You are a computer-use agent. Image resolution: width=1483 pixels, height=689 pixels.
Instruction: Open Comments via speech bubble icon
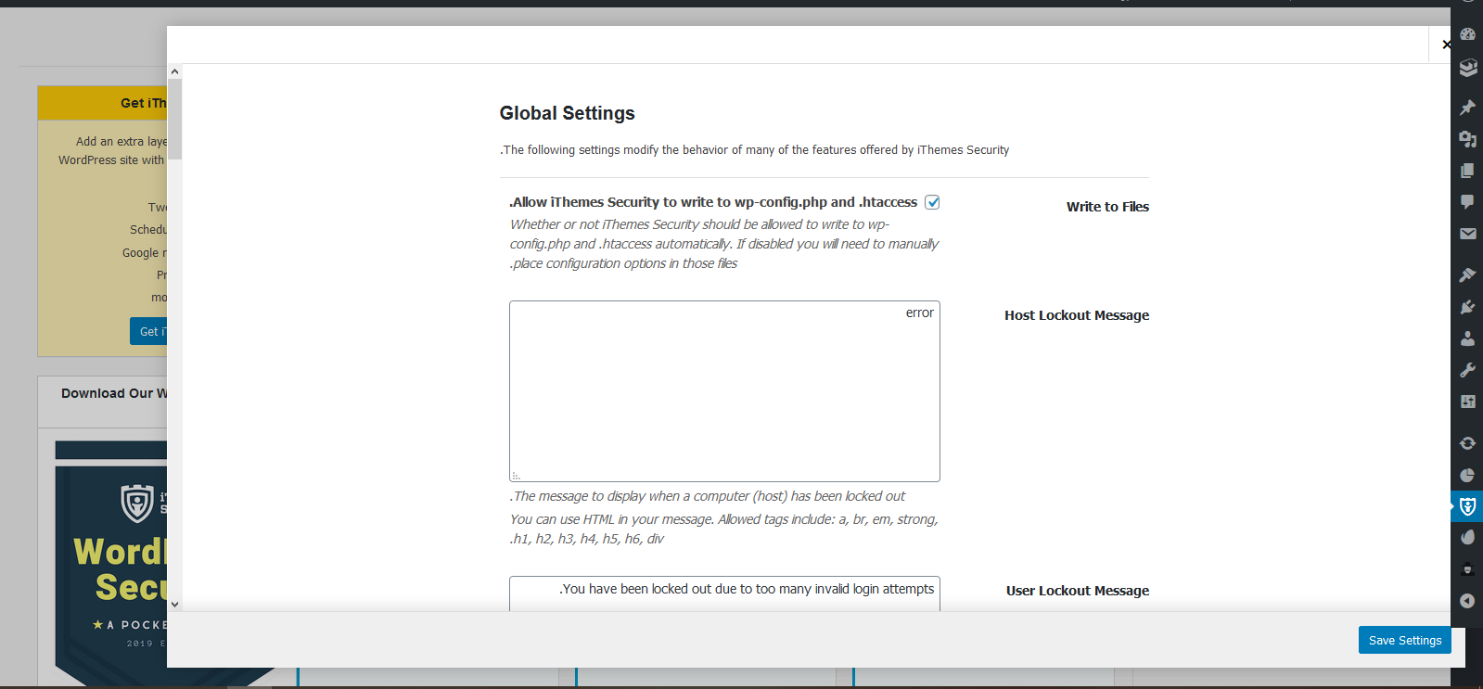tap(1467, 202)
